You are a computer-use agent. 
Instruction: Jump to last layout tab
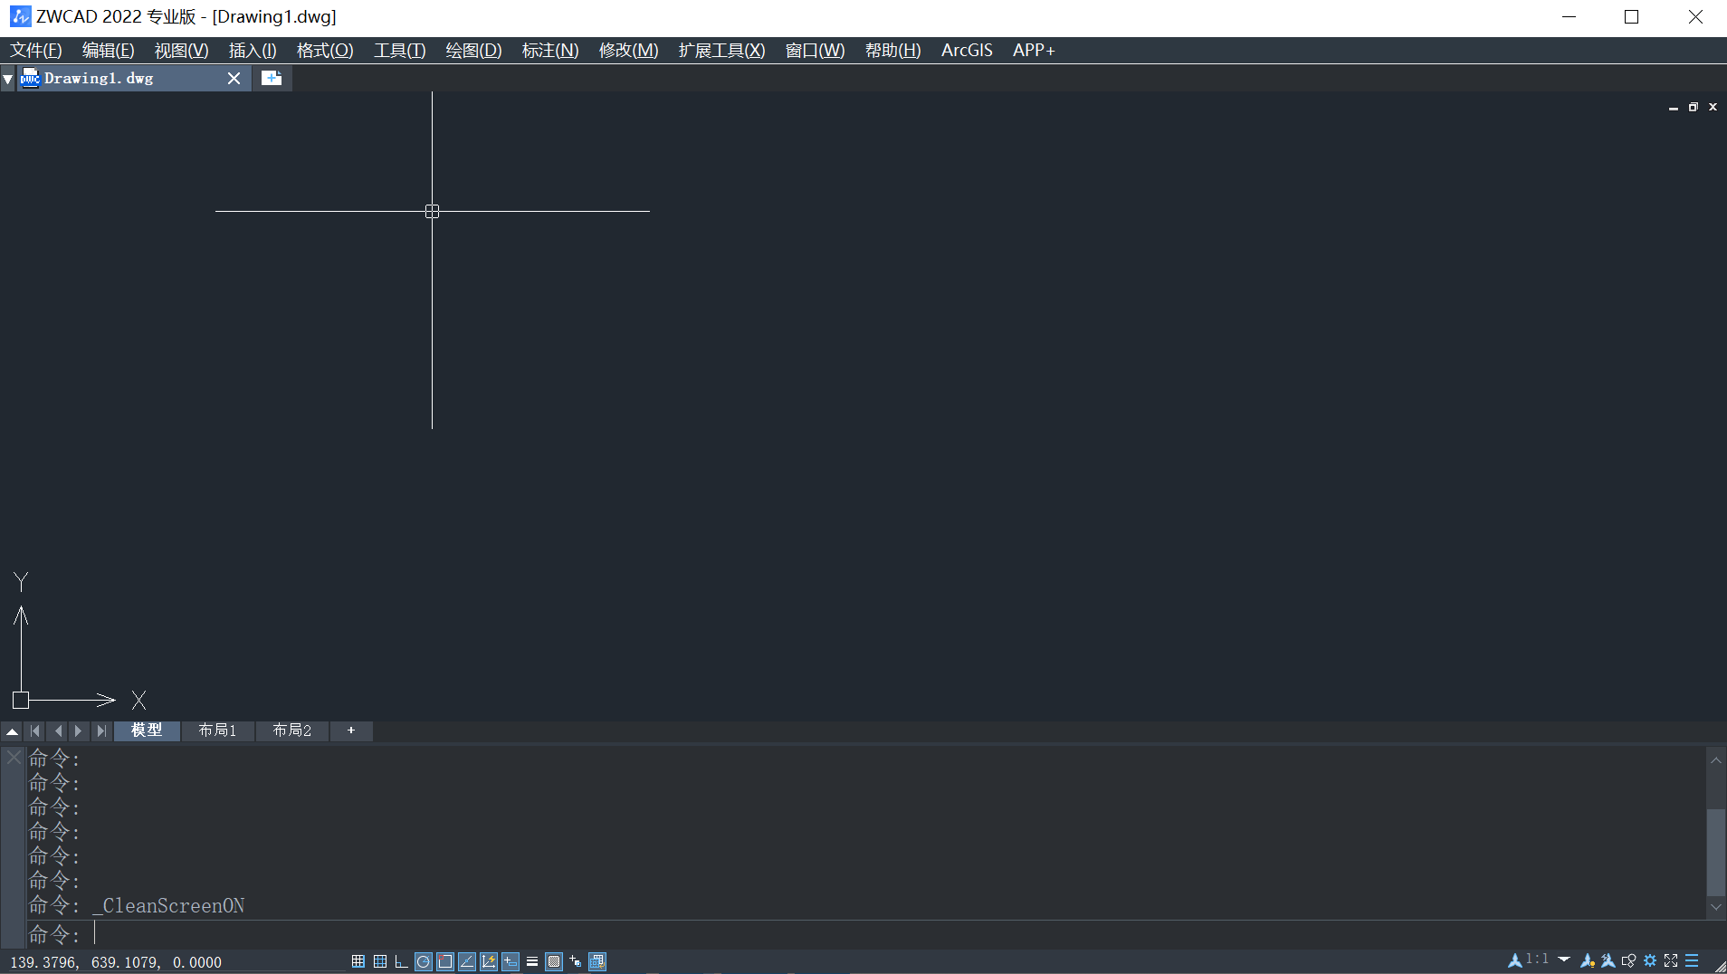pyautogui.click(x=101, y=731)
